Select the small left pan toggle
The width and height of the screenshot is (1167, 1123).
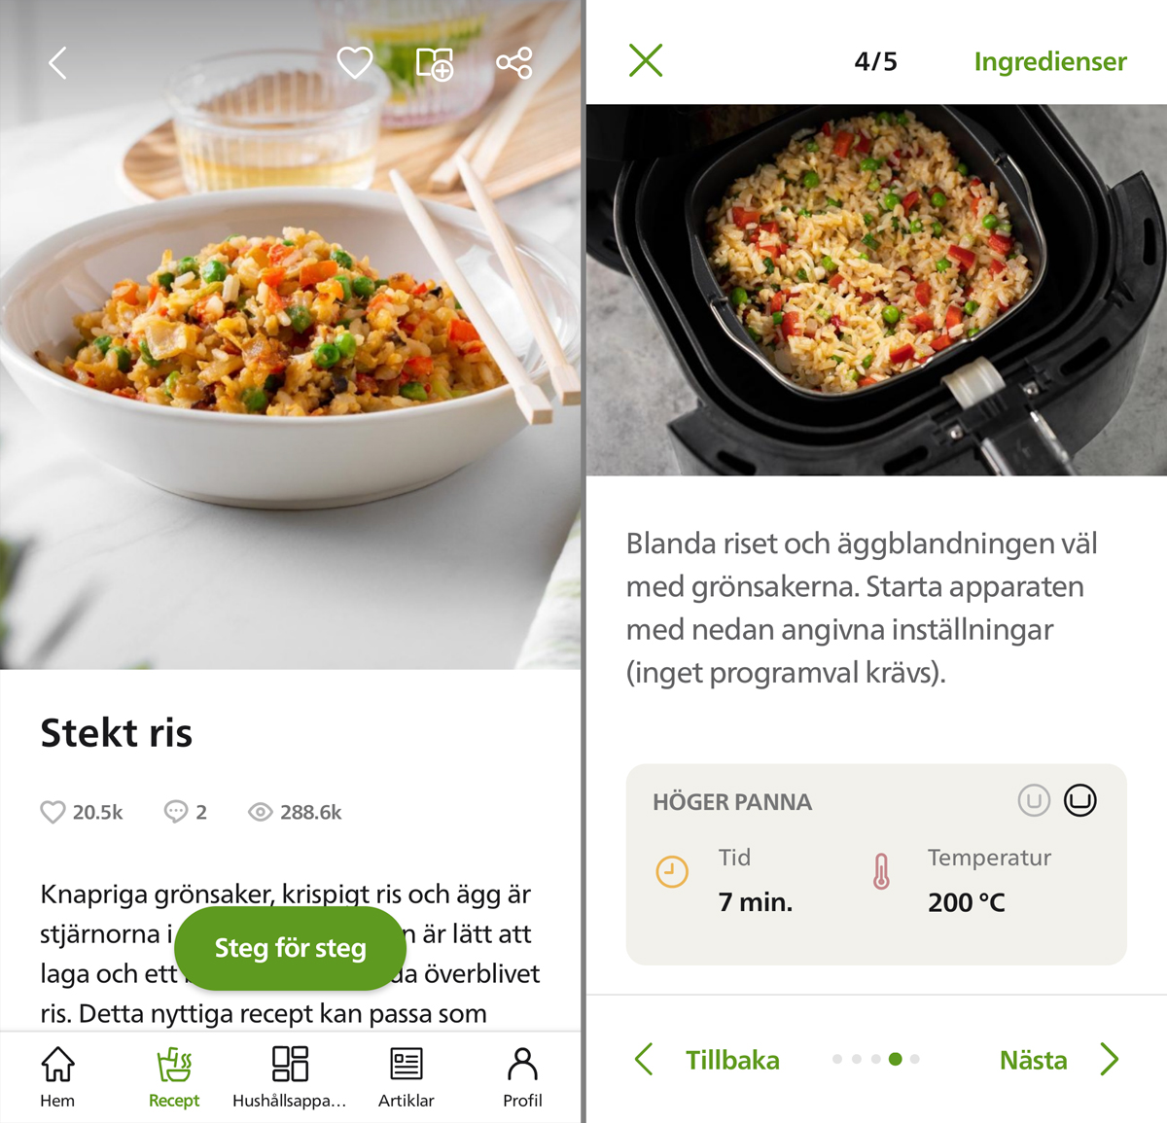coord(1034,801)
